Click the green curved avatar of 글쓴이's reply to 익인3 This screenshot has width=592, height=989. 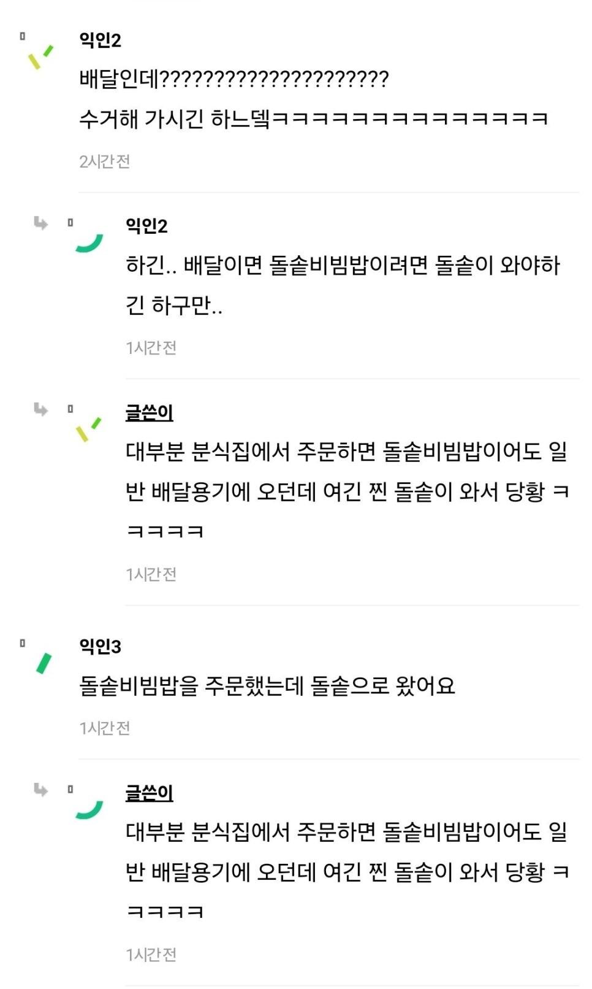point(89,809)
